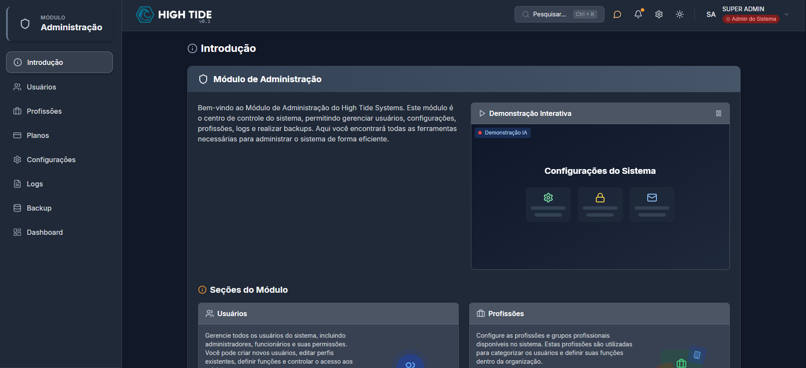Click the Admin do Sistema badge
The width and height of the screenshot is (806, 368).
751,19
